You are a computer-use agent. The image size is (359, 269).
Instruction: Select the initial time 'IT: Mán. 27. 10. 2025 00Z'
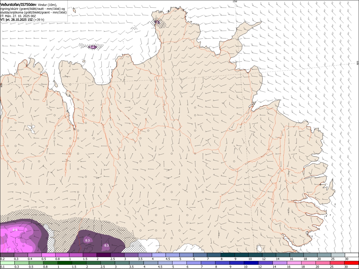point(18,16)
